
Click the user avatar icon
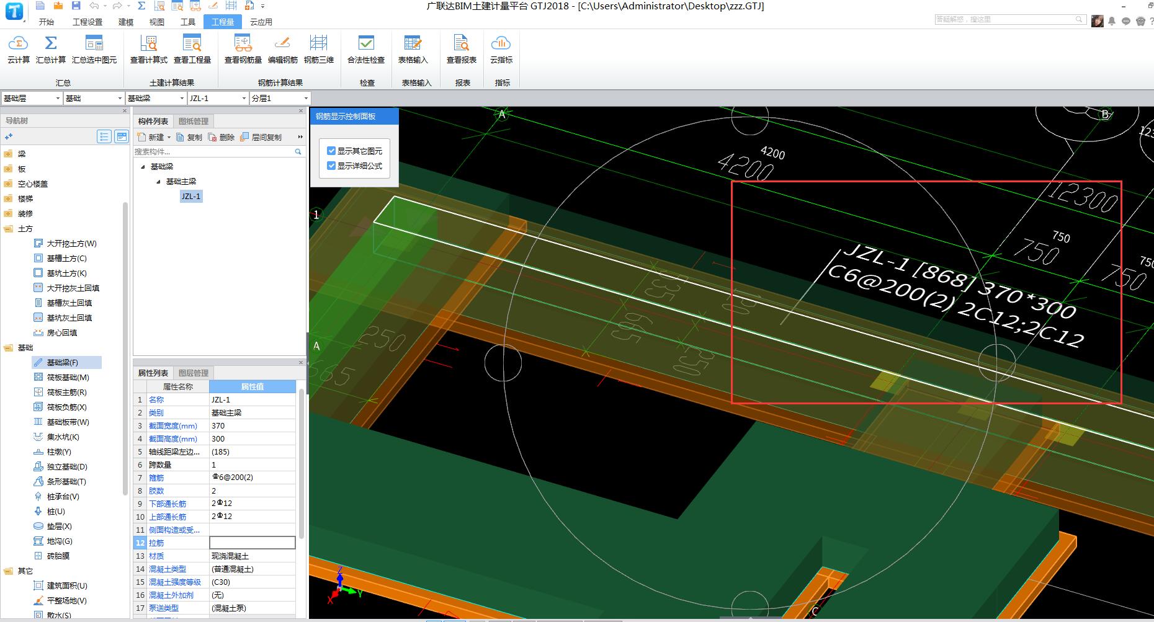(x=1098, y=20)
